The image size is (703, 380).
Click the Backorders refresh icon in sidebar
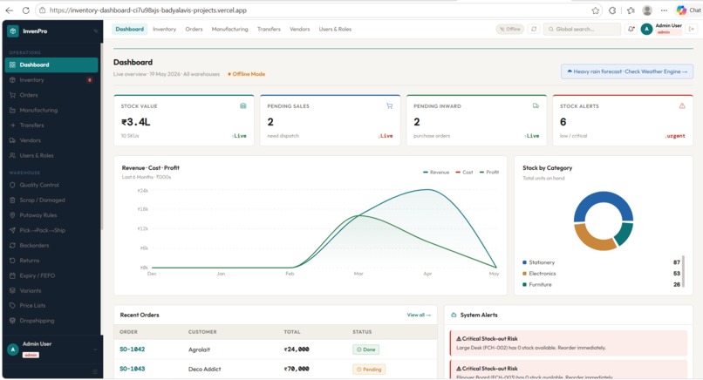point(12,246)
